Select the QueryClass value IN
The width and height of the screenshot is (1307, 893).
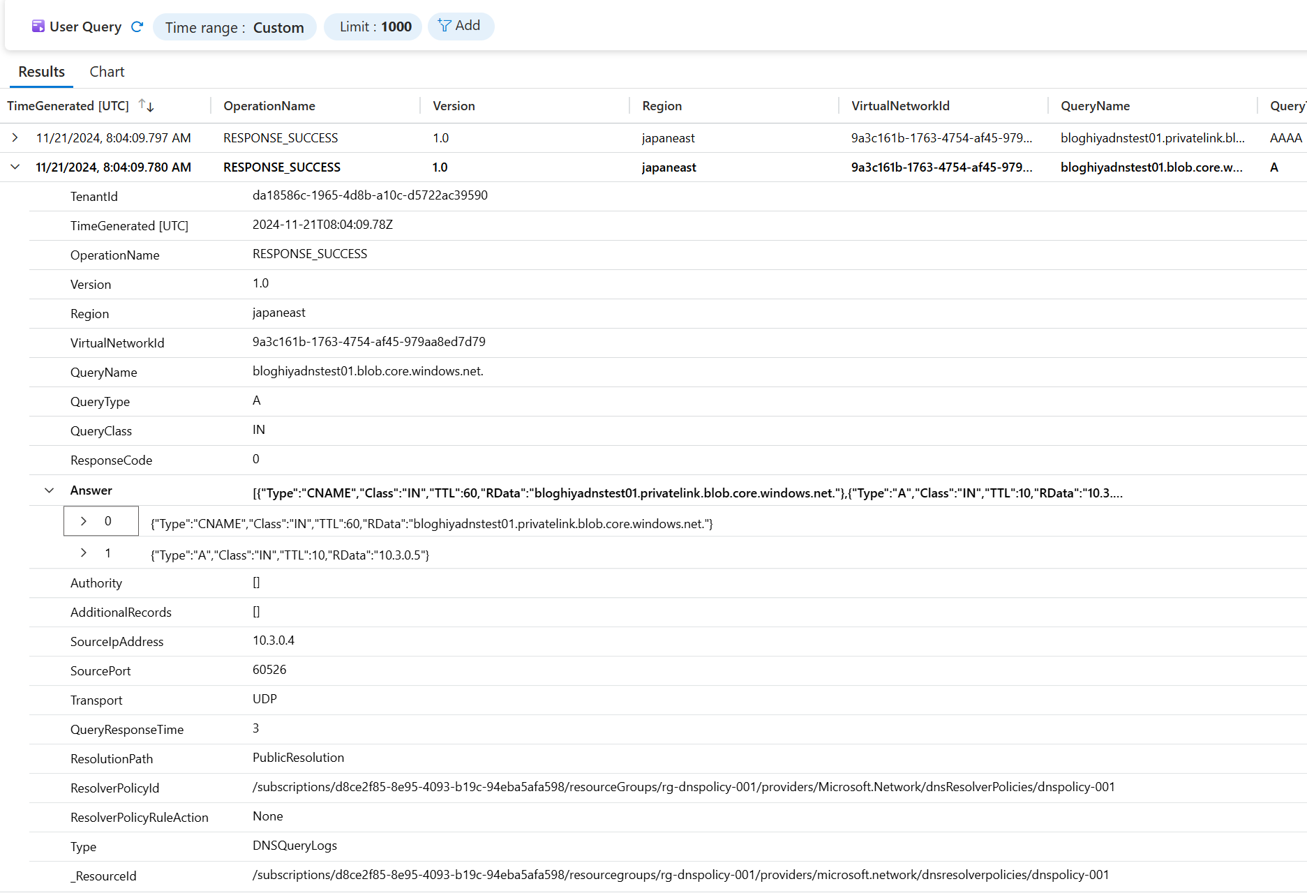(259, 430)
